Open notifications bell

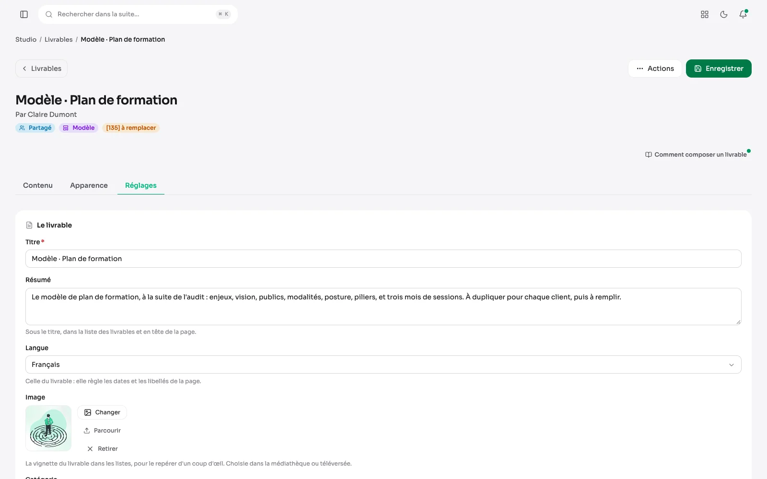(x=743, y=14)
